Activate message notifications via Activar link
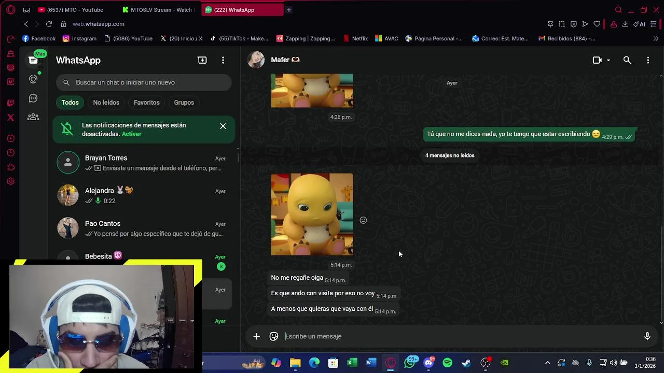664x373 pixels. pos(131,134)
